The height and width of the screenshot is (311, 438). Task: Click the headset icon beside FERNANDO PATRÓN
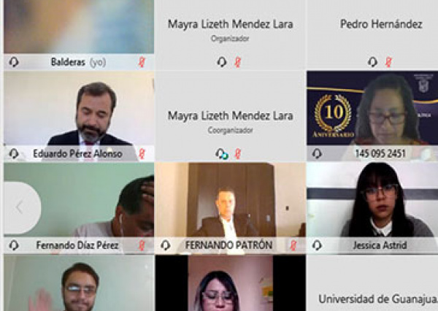coord(166,245)
